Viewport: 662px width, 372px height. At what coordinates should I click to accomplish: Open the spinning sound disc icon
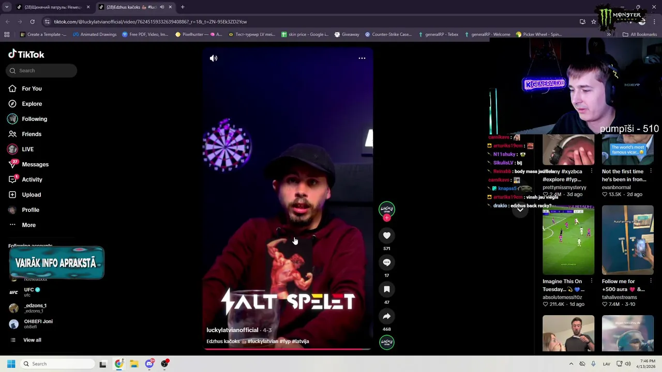386,342
